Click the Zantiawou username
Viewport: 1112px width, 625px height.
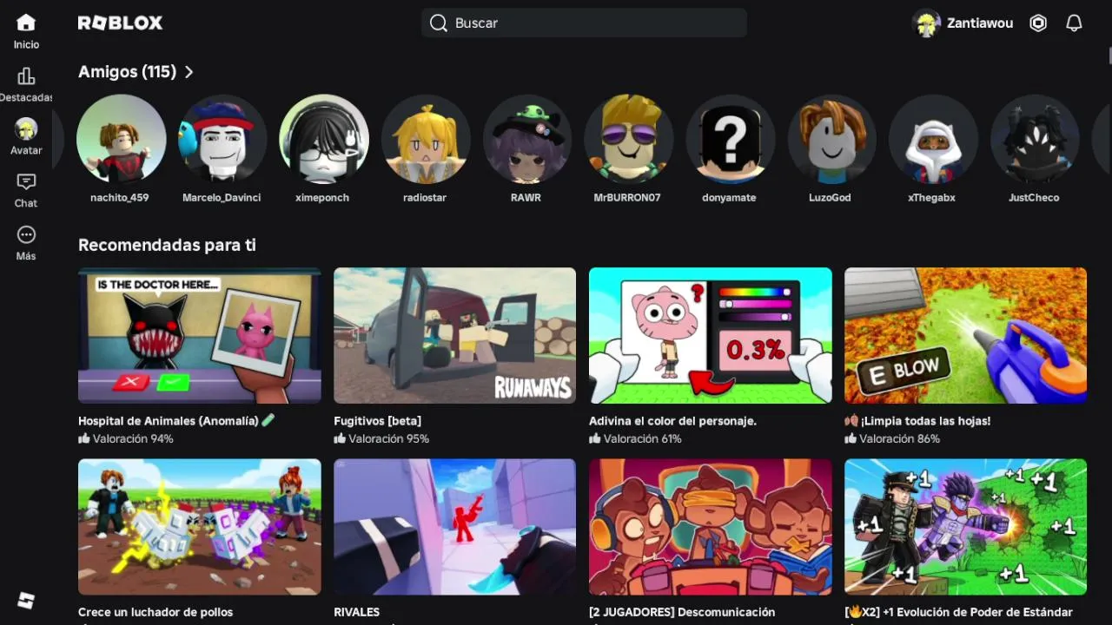(x=980, y=23)
